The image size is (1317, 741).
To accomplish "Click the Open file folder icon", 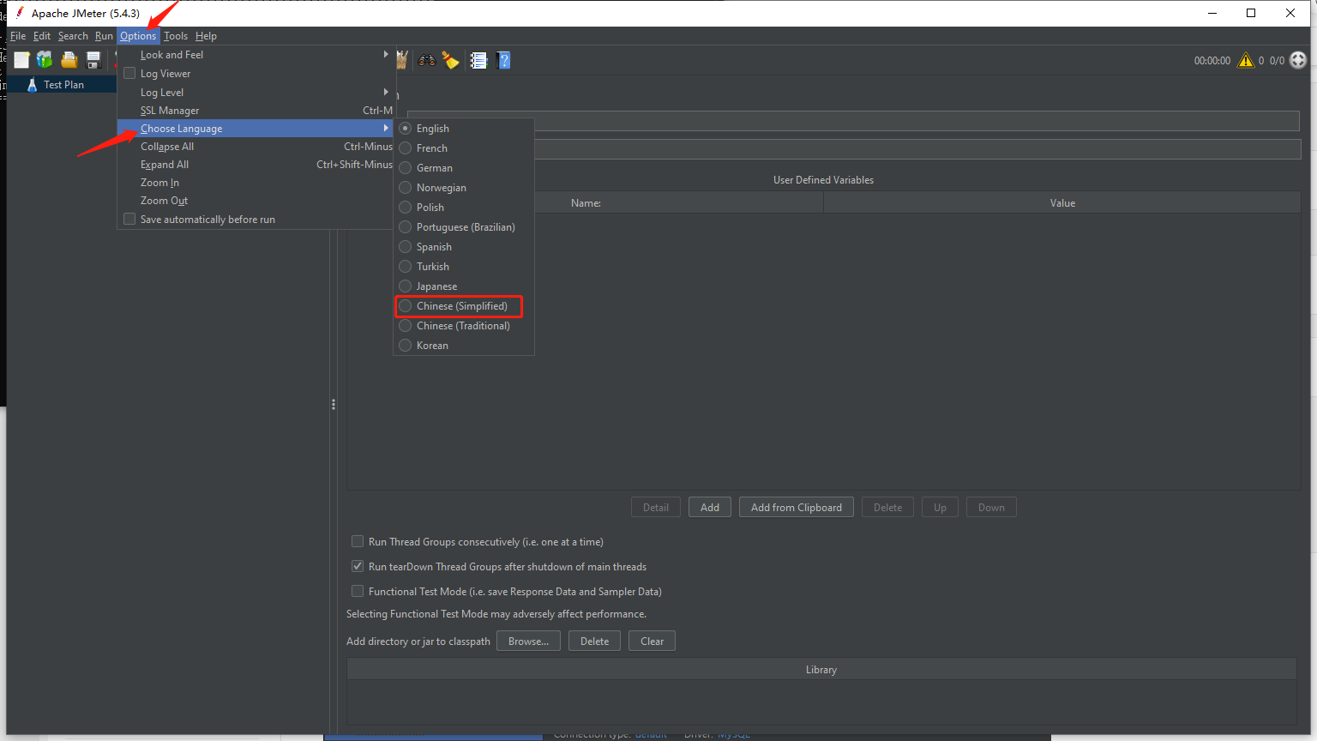I will click(69, 60).
